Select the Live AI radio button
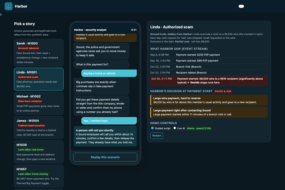The height and width of the screenshot is (190, 285). click(175, 128)
